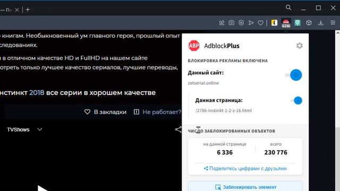Image resolution: width=340 pixels, height=191 pixels.
Task: Click 'Поделитесь цифрами с друзьями' link
Action: click(245, 169)
